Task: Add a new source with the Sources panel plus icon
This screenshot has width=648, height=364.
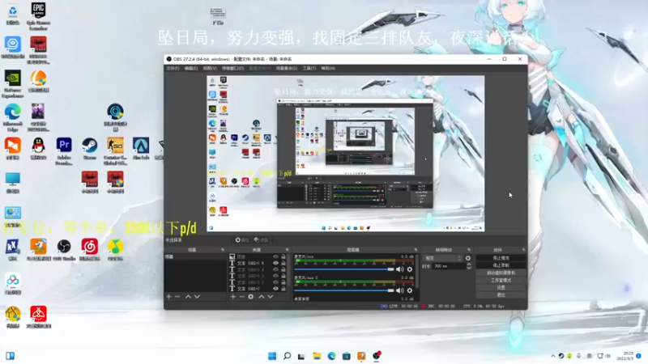Action: [233, 297]
